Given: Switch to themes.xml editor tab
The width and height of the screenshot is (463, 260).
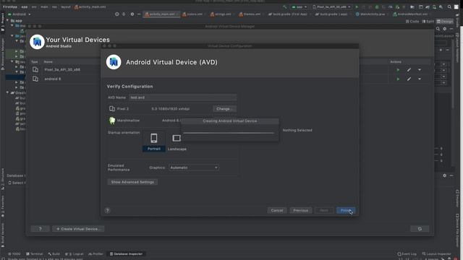Looking at the screenshot, I should (x=250, y=14).
